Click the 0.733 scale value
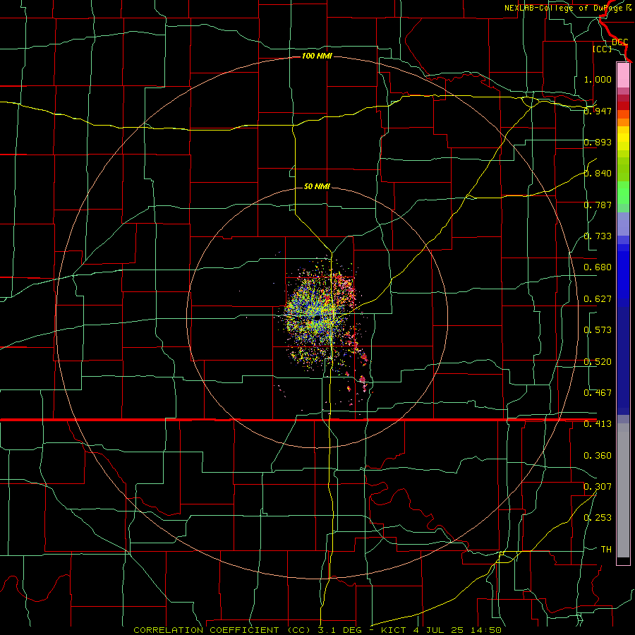Viewport: 635px width, 635px height. (x=598, y=236)
